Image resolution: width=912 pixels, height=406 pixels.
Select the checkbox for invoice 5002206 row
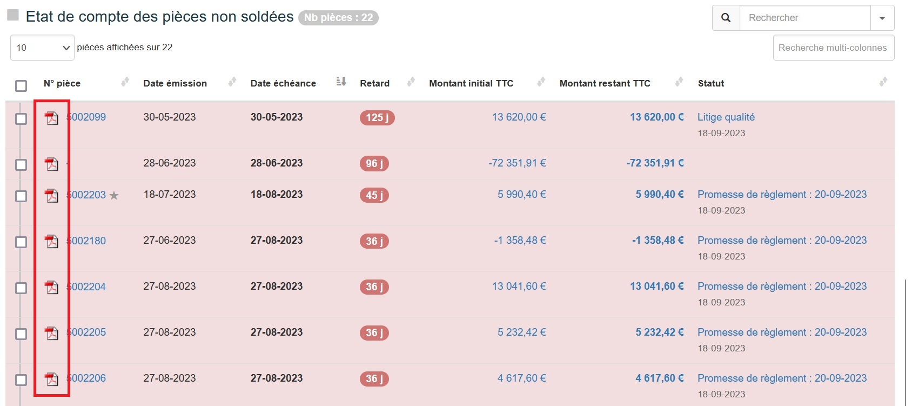21,380
